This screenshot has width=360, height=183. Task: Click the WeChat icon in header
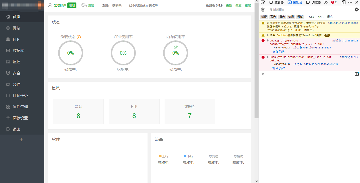tap(84, 5)
